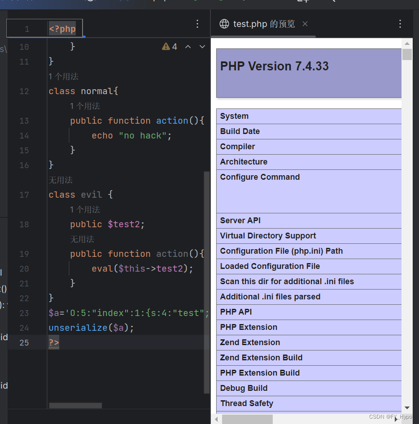
Task: Click 'PHP API' row
Action: [x=309, y=312]
